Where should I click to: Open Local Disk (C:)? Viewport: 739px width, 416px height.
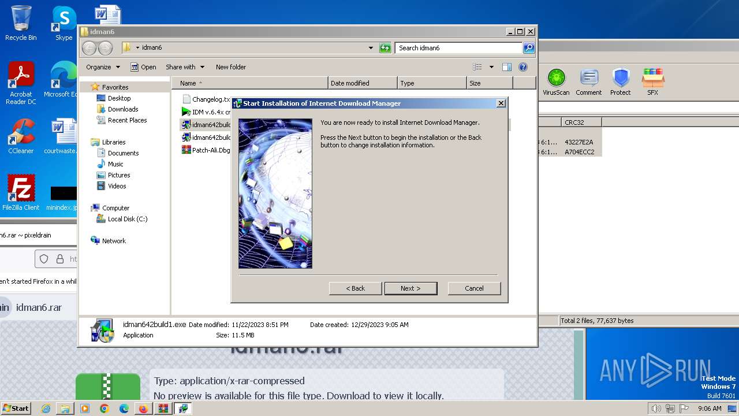tap(128, 219)
